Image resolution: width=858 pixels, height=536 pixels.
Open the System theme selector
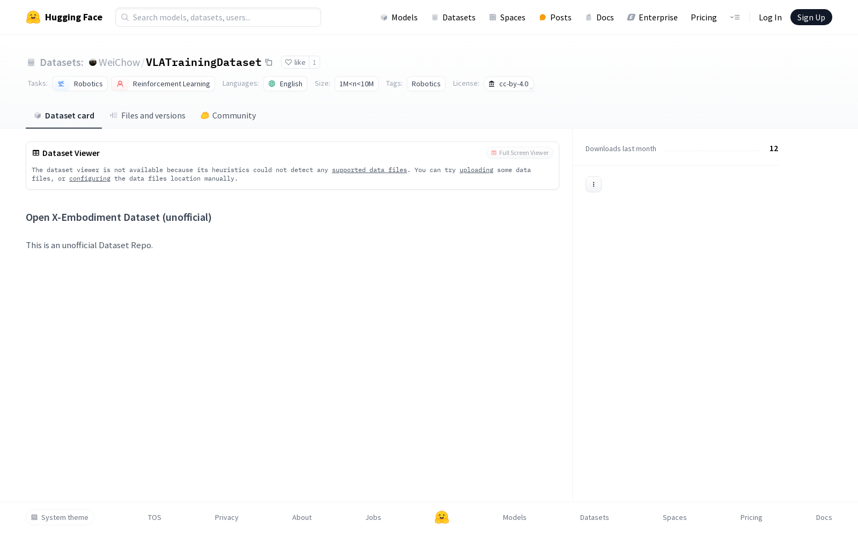click(60, 517)
